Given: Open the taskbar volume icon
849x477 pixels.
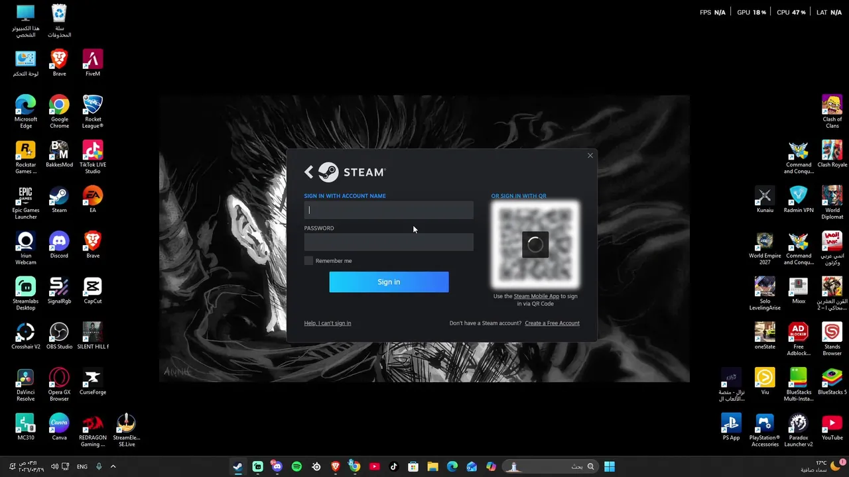Looking at the screenshot, I should pos(54,466).
